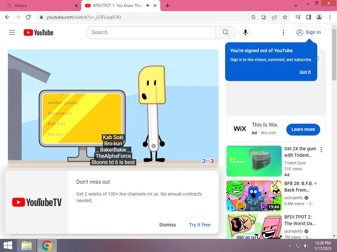Go back using browser back arrow
337x252 pixels.
click(x=7, y=17)
